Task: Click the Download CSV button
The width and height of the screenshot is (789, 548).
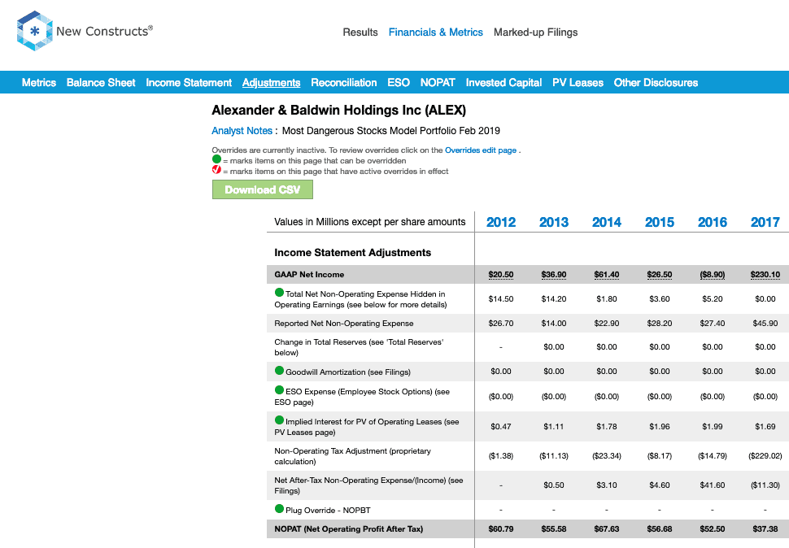Action: 262,189
